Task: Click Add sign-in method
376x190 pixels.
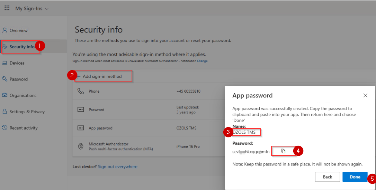Action: 102,76
